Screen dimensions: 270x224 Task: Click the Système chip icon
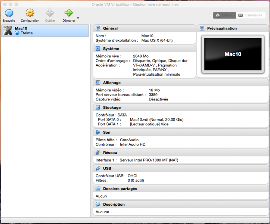98,49
